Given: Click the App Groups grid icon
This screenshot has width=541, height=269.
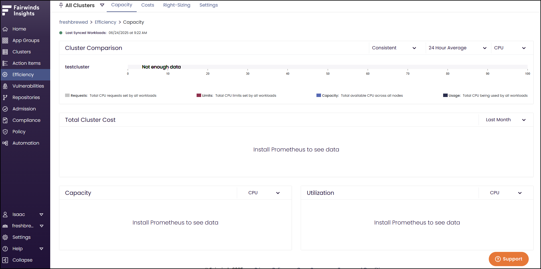Looking at the screenshot, I should coord(5,41).
